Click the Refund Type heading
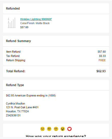 (x=15, y=85)
